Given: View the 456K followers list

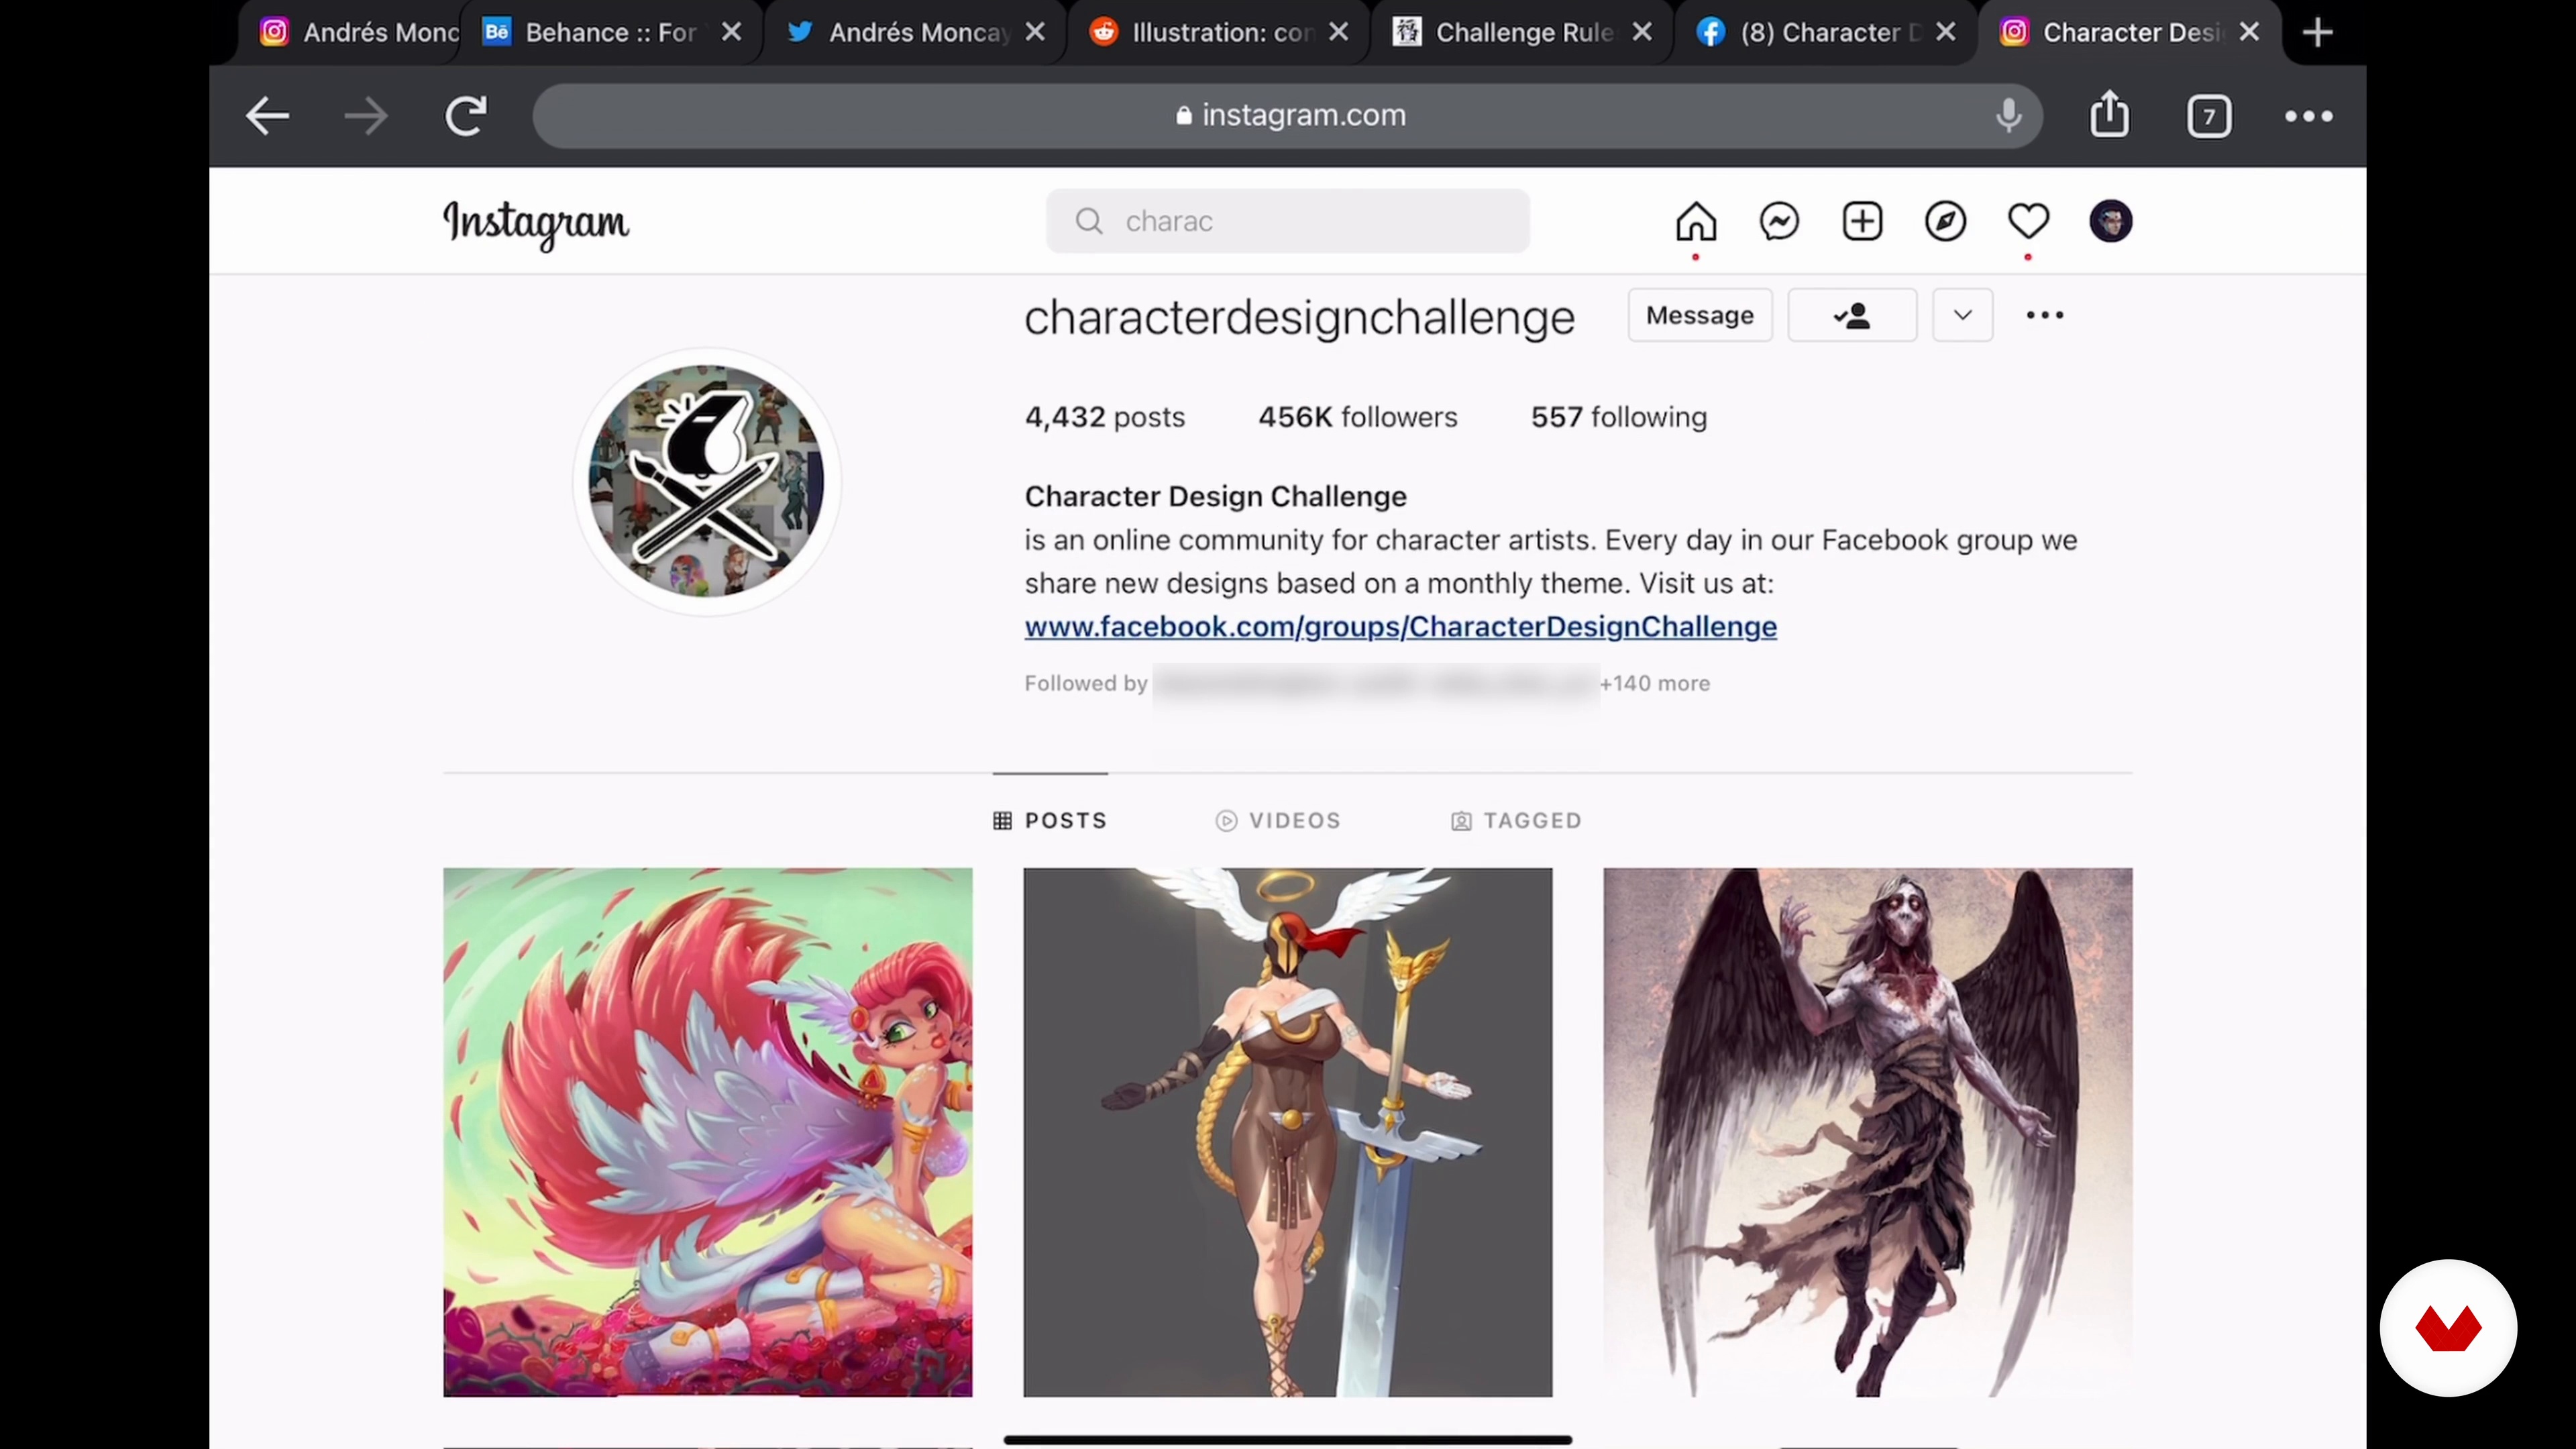Looking at the screenshot, I should click(1357, 417).
